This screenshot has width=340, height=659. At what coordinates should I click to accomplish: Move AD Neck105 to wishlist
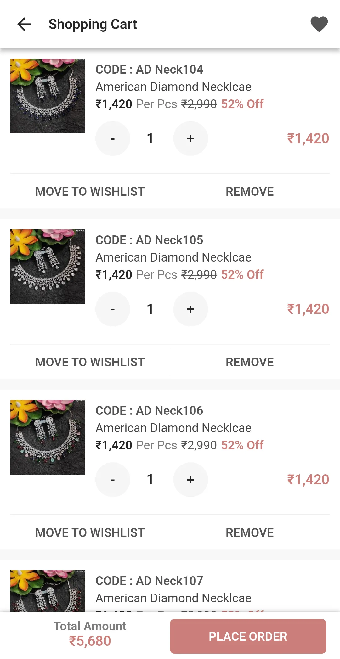(x=90, y=362)
